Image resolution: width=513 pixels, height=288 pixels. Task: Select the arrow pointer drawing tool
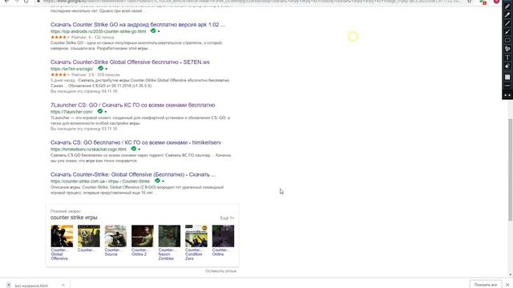[507, 32]
